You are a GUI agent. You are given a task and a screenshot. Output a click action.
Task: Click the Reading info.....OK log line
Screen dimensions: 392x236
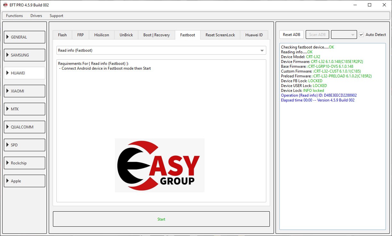pyautogui.click(x=297, y=52)
